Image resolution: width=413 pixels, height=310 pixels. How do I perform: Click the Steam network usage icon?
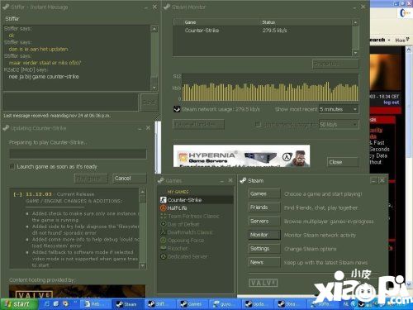pyautogui.click(x=177, y=109)
